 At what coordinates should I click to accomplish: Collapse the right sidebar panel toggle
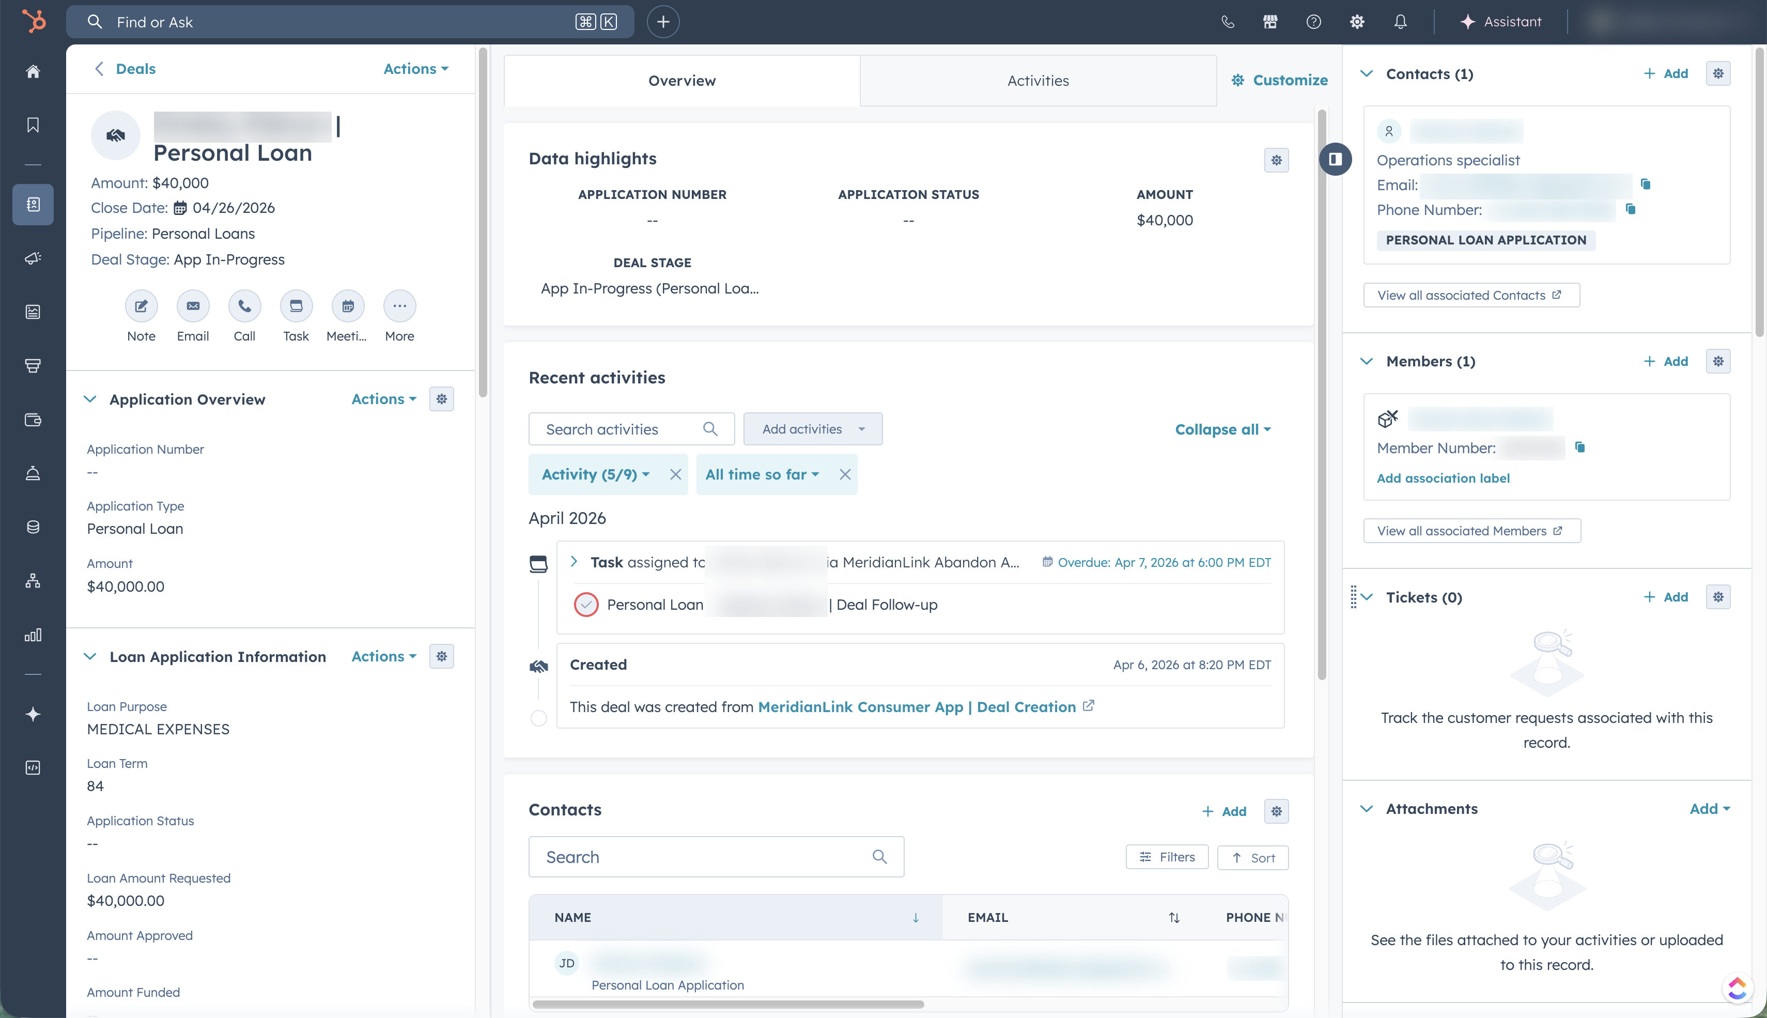(1335, 159)
